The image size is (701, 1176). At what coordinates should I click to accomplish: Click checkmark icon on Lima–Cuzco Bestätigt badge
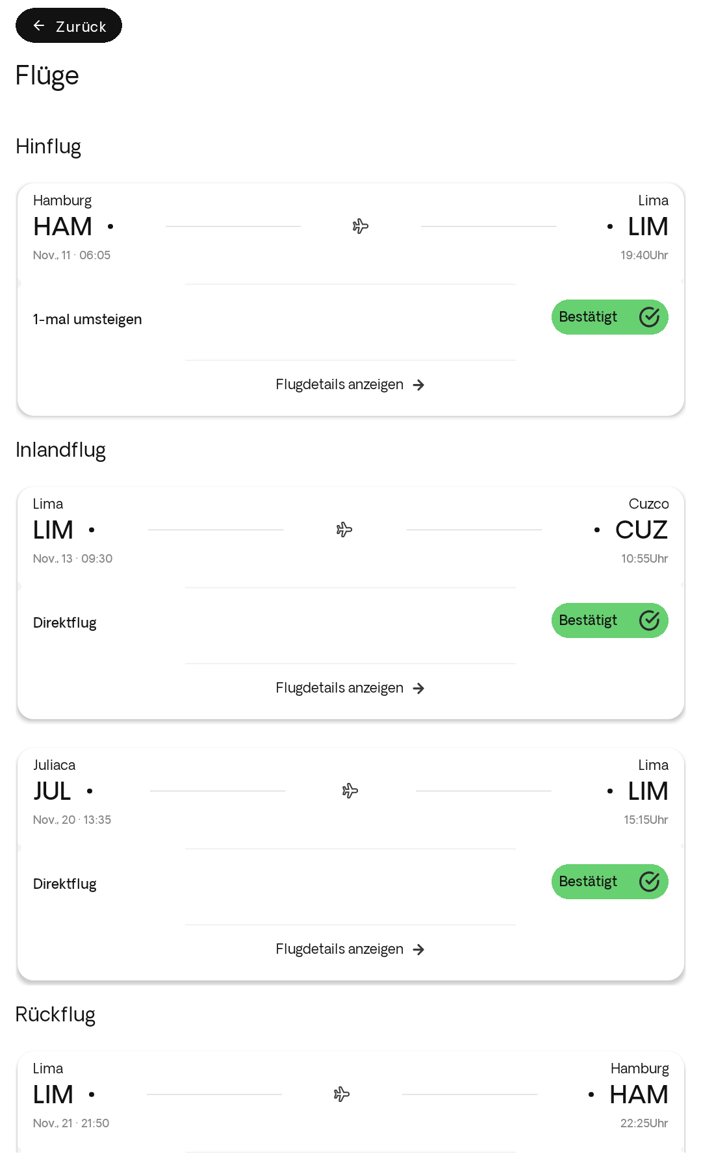[649, 620]
